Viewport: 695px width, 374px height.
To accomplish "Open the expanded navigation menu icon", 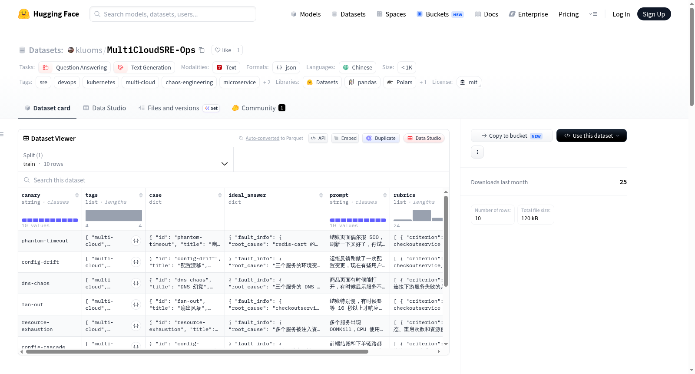I will coord(593,14).
